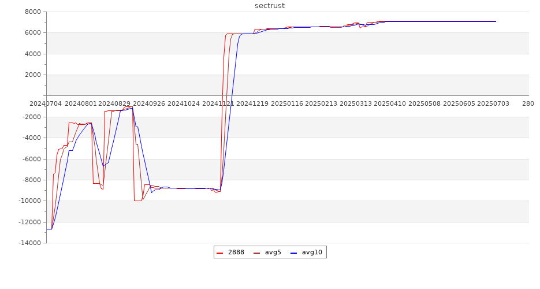Click the y-axis label -6000
Image resolution: width=540 pixels, height=289 pixels.
point(32,159)
